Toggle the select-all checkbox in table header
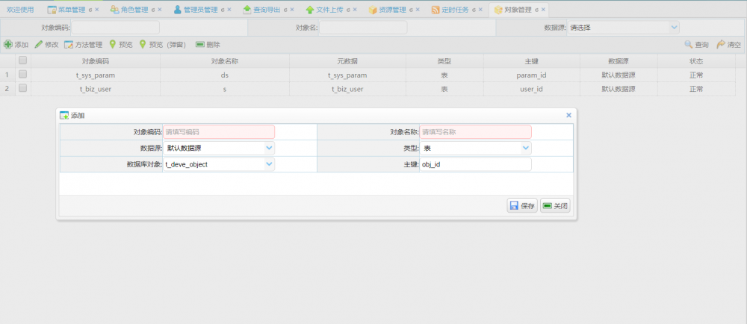Image resolution: width=747 pixels, height=324 pixels. point(22,60)
